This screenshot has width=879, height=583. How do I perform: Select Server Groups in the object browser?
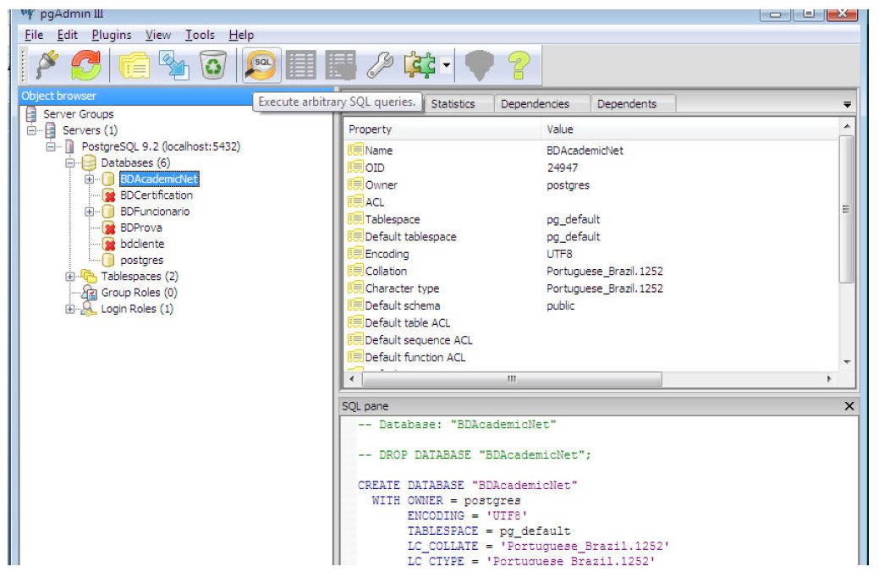point(79,113)
